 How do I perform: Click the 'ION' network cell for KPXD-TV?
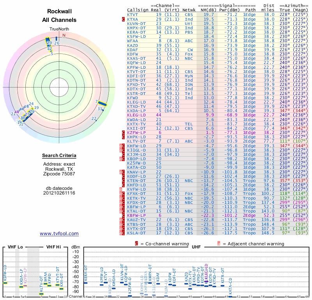[189, 84]
